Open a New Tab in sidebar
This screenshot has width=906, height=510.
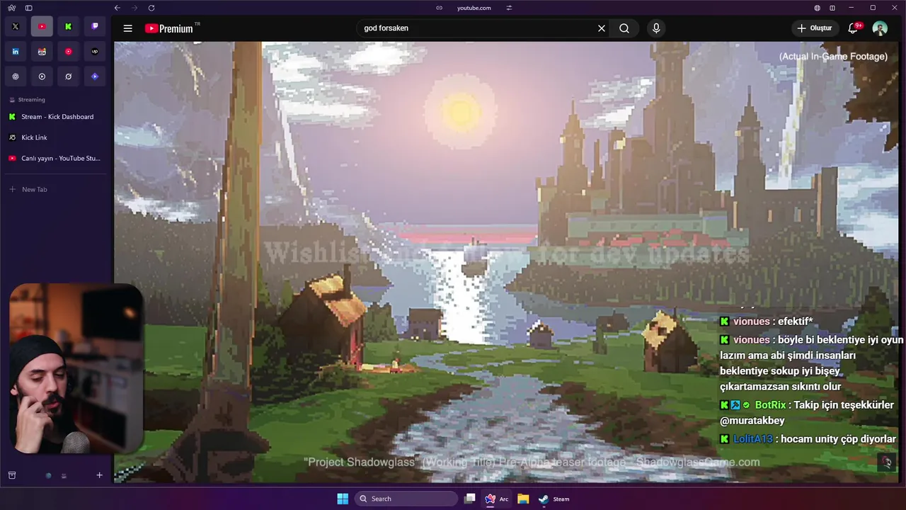(x=55, y=189)
